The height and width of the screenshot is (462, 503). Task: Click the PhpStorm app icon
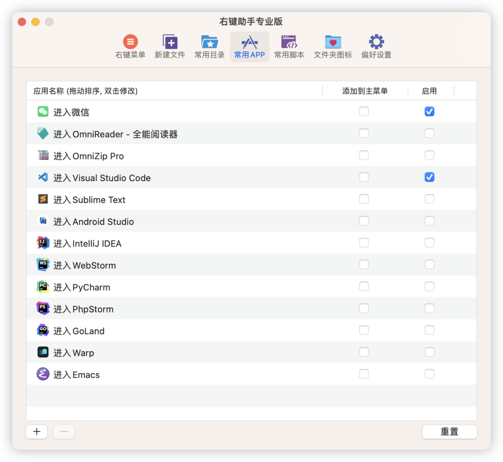[x=43, y=309]
